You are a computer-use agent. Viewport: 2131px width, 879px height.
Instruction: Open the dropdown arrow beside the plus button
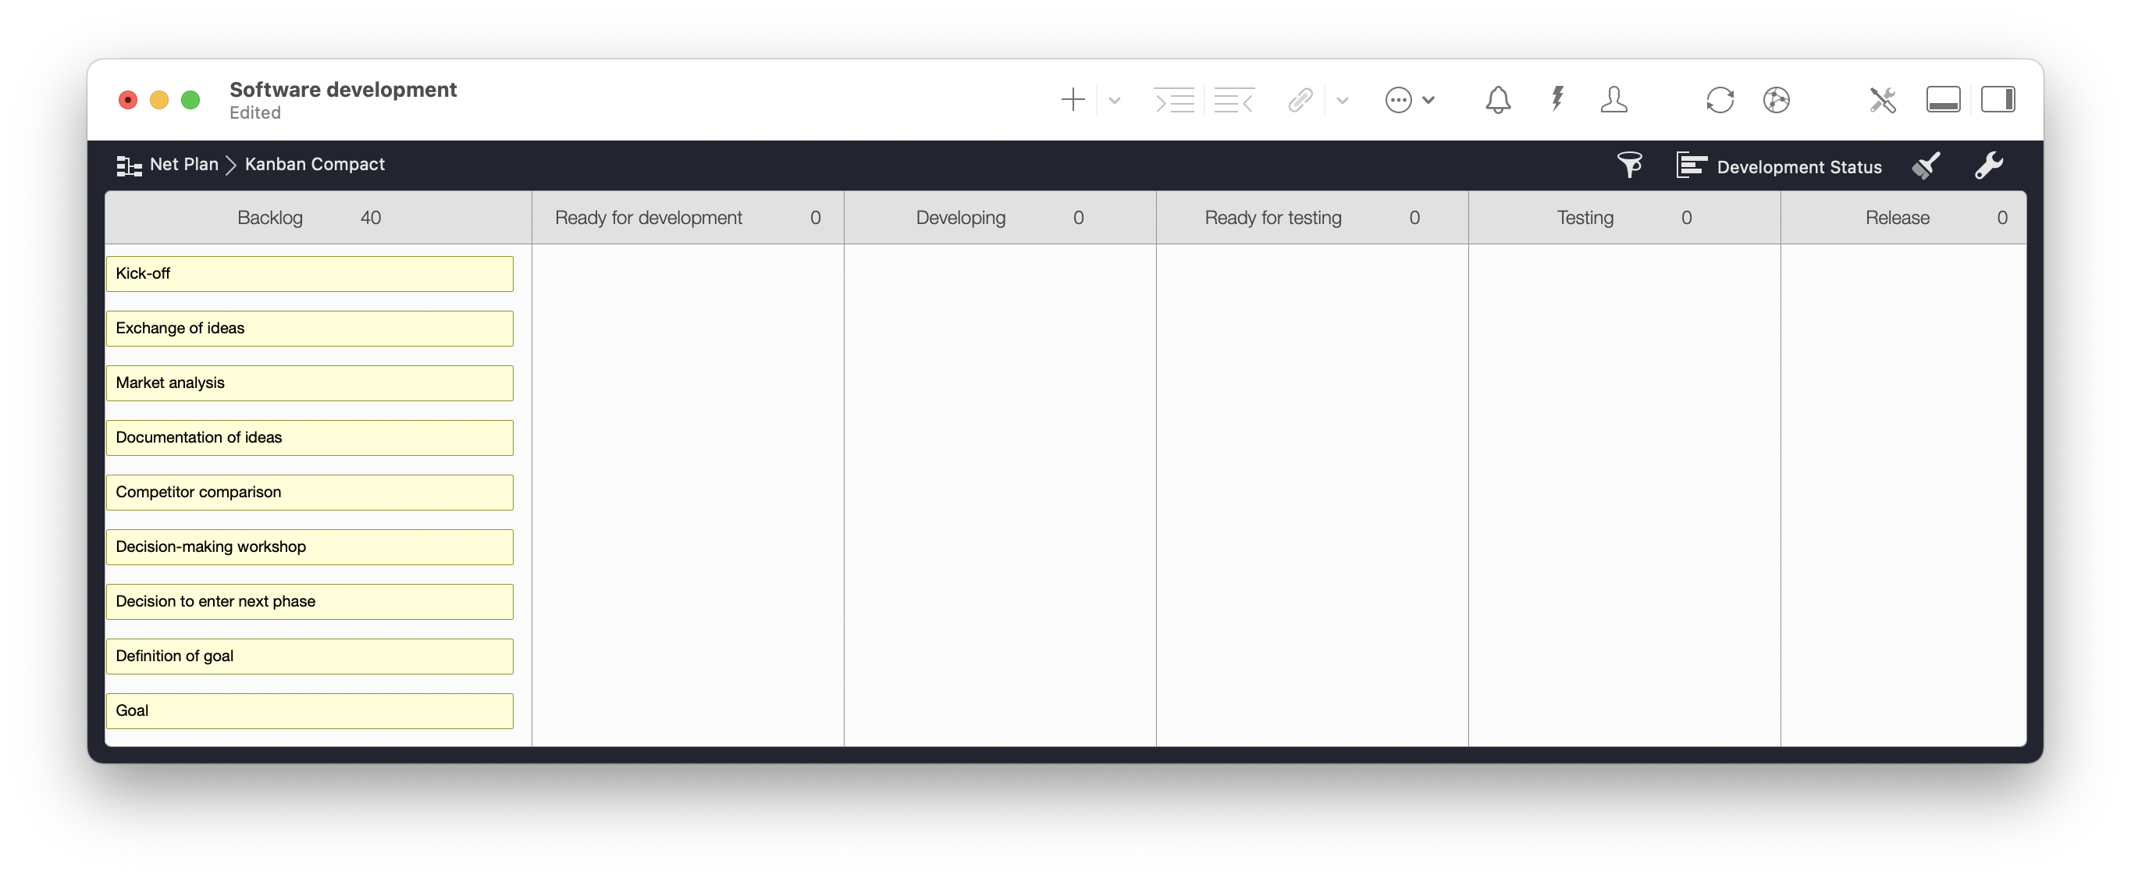[x=1115, y=101]
